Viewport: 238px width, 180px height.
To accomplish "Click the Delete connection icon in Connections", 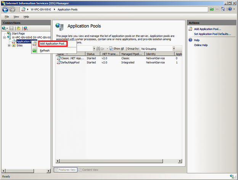I will [x=26, y=28].
